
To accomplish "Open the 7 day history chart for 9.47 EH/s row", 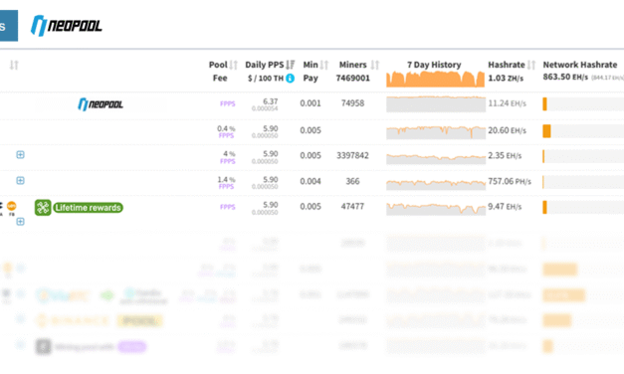I will tap(436, 209).
